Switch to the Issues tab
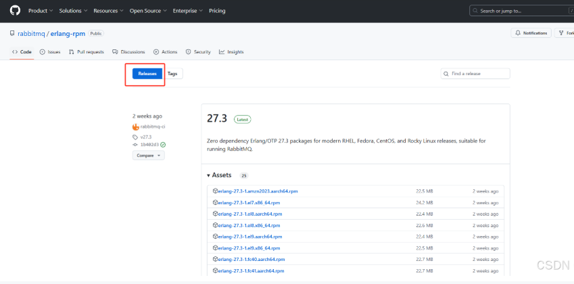 click(x=50, y=52)
